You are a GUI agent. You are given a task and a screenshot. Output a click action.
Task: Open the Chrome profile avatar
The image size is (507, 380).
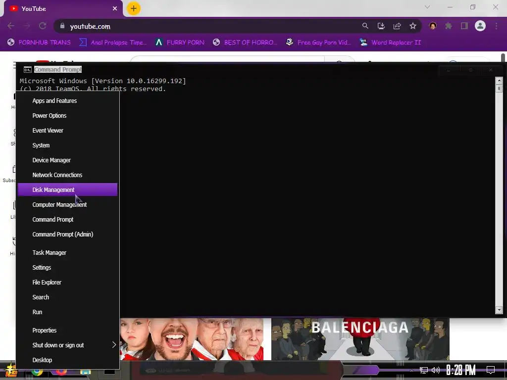480,26
